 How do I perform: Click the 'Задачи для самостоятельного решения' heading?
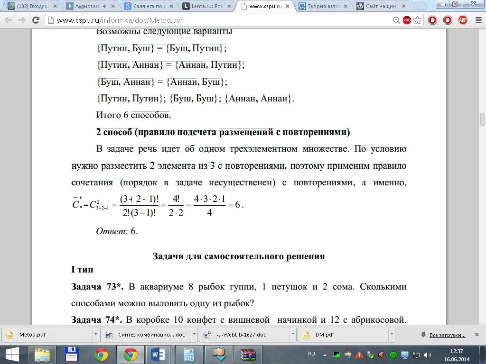coord(239,256)
